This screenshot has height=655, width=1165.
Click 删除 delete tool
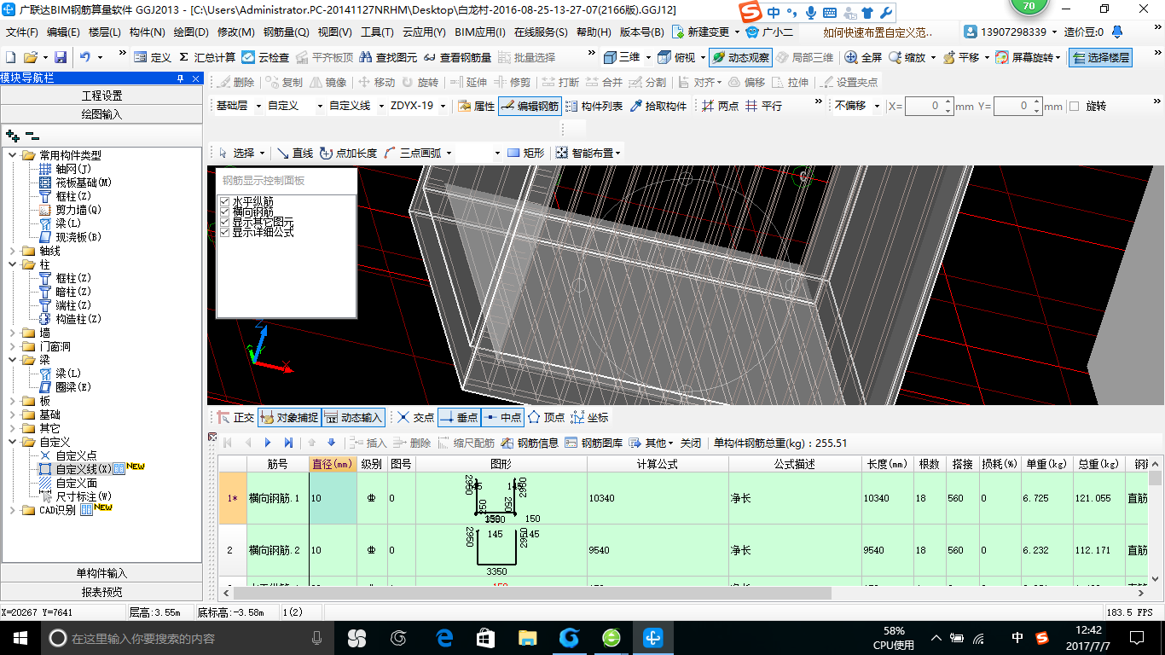tap(235, 82)
